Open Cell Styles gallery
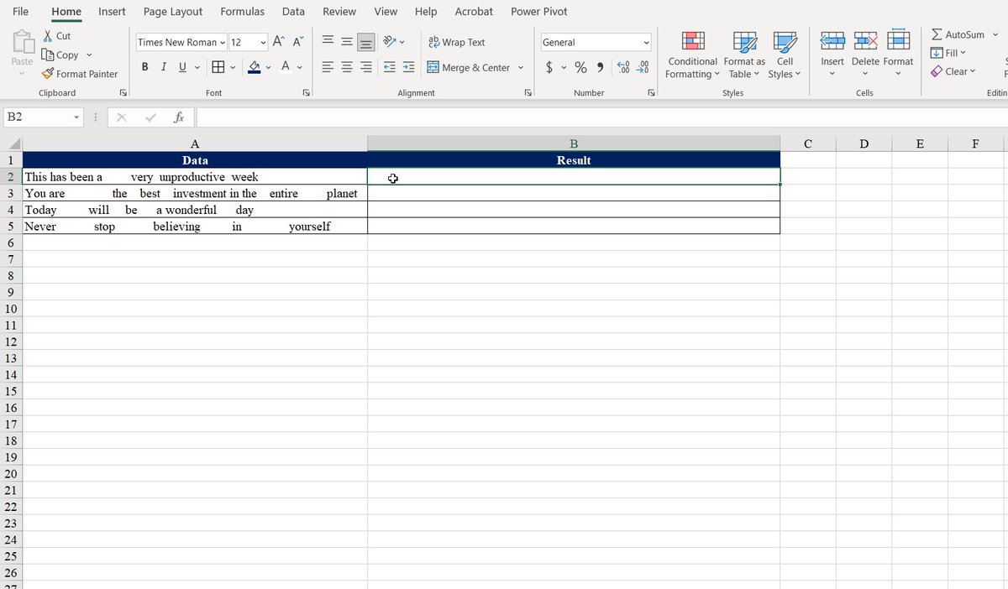The image size is (1008, 589). 785,55
